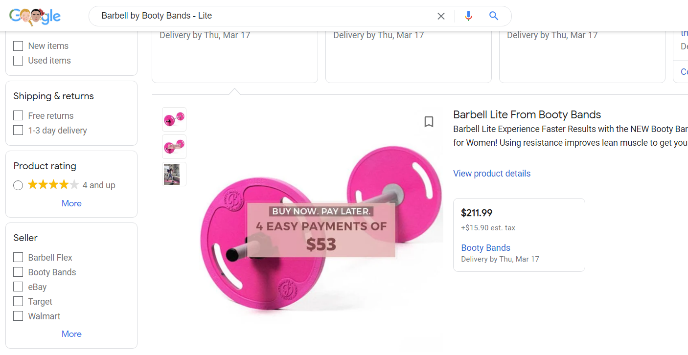Select the second barbell thumbnail

point(174,147)
